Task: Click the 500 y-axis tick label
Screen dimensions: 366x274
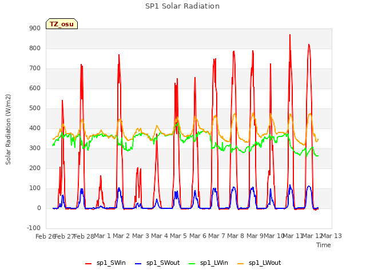Action: [x=35, y=108]
